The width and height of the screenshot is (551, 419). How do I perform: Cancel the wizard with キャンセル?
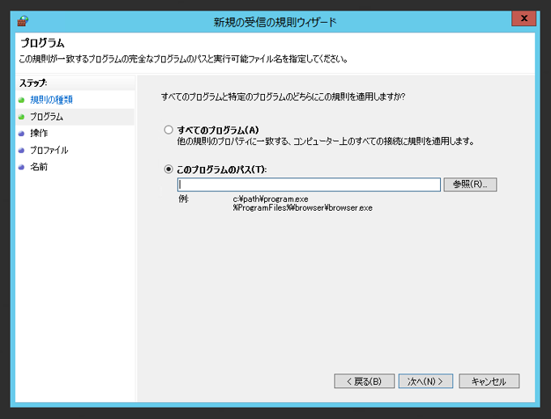[x=489, y=381]
